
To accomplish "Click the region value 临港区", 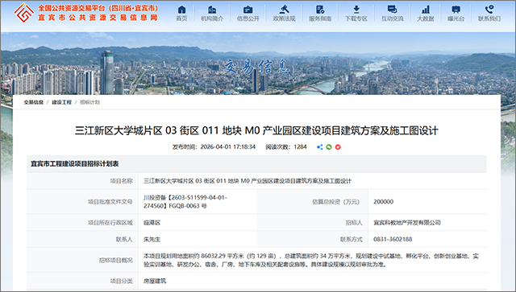I will [152, 223].
